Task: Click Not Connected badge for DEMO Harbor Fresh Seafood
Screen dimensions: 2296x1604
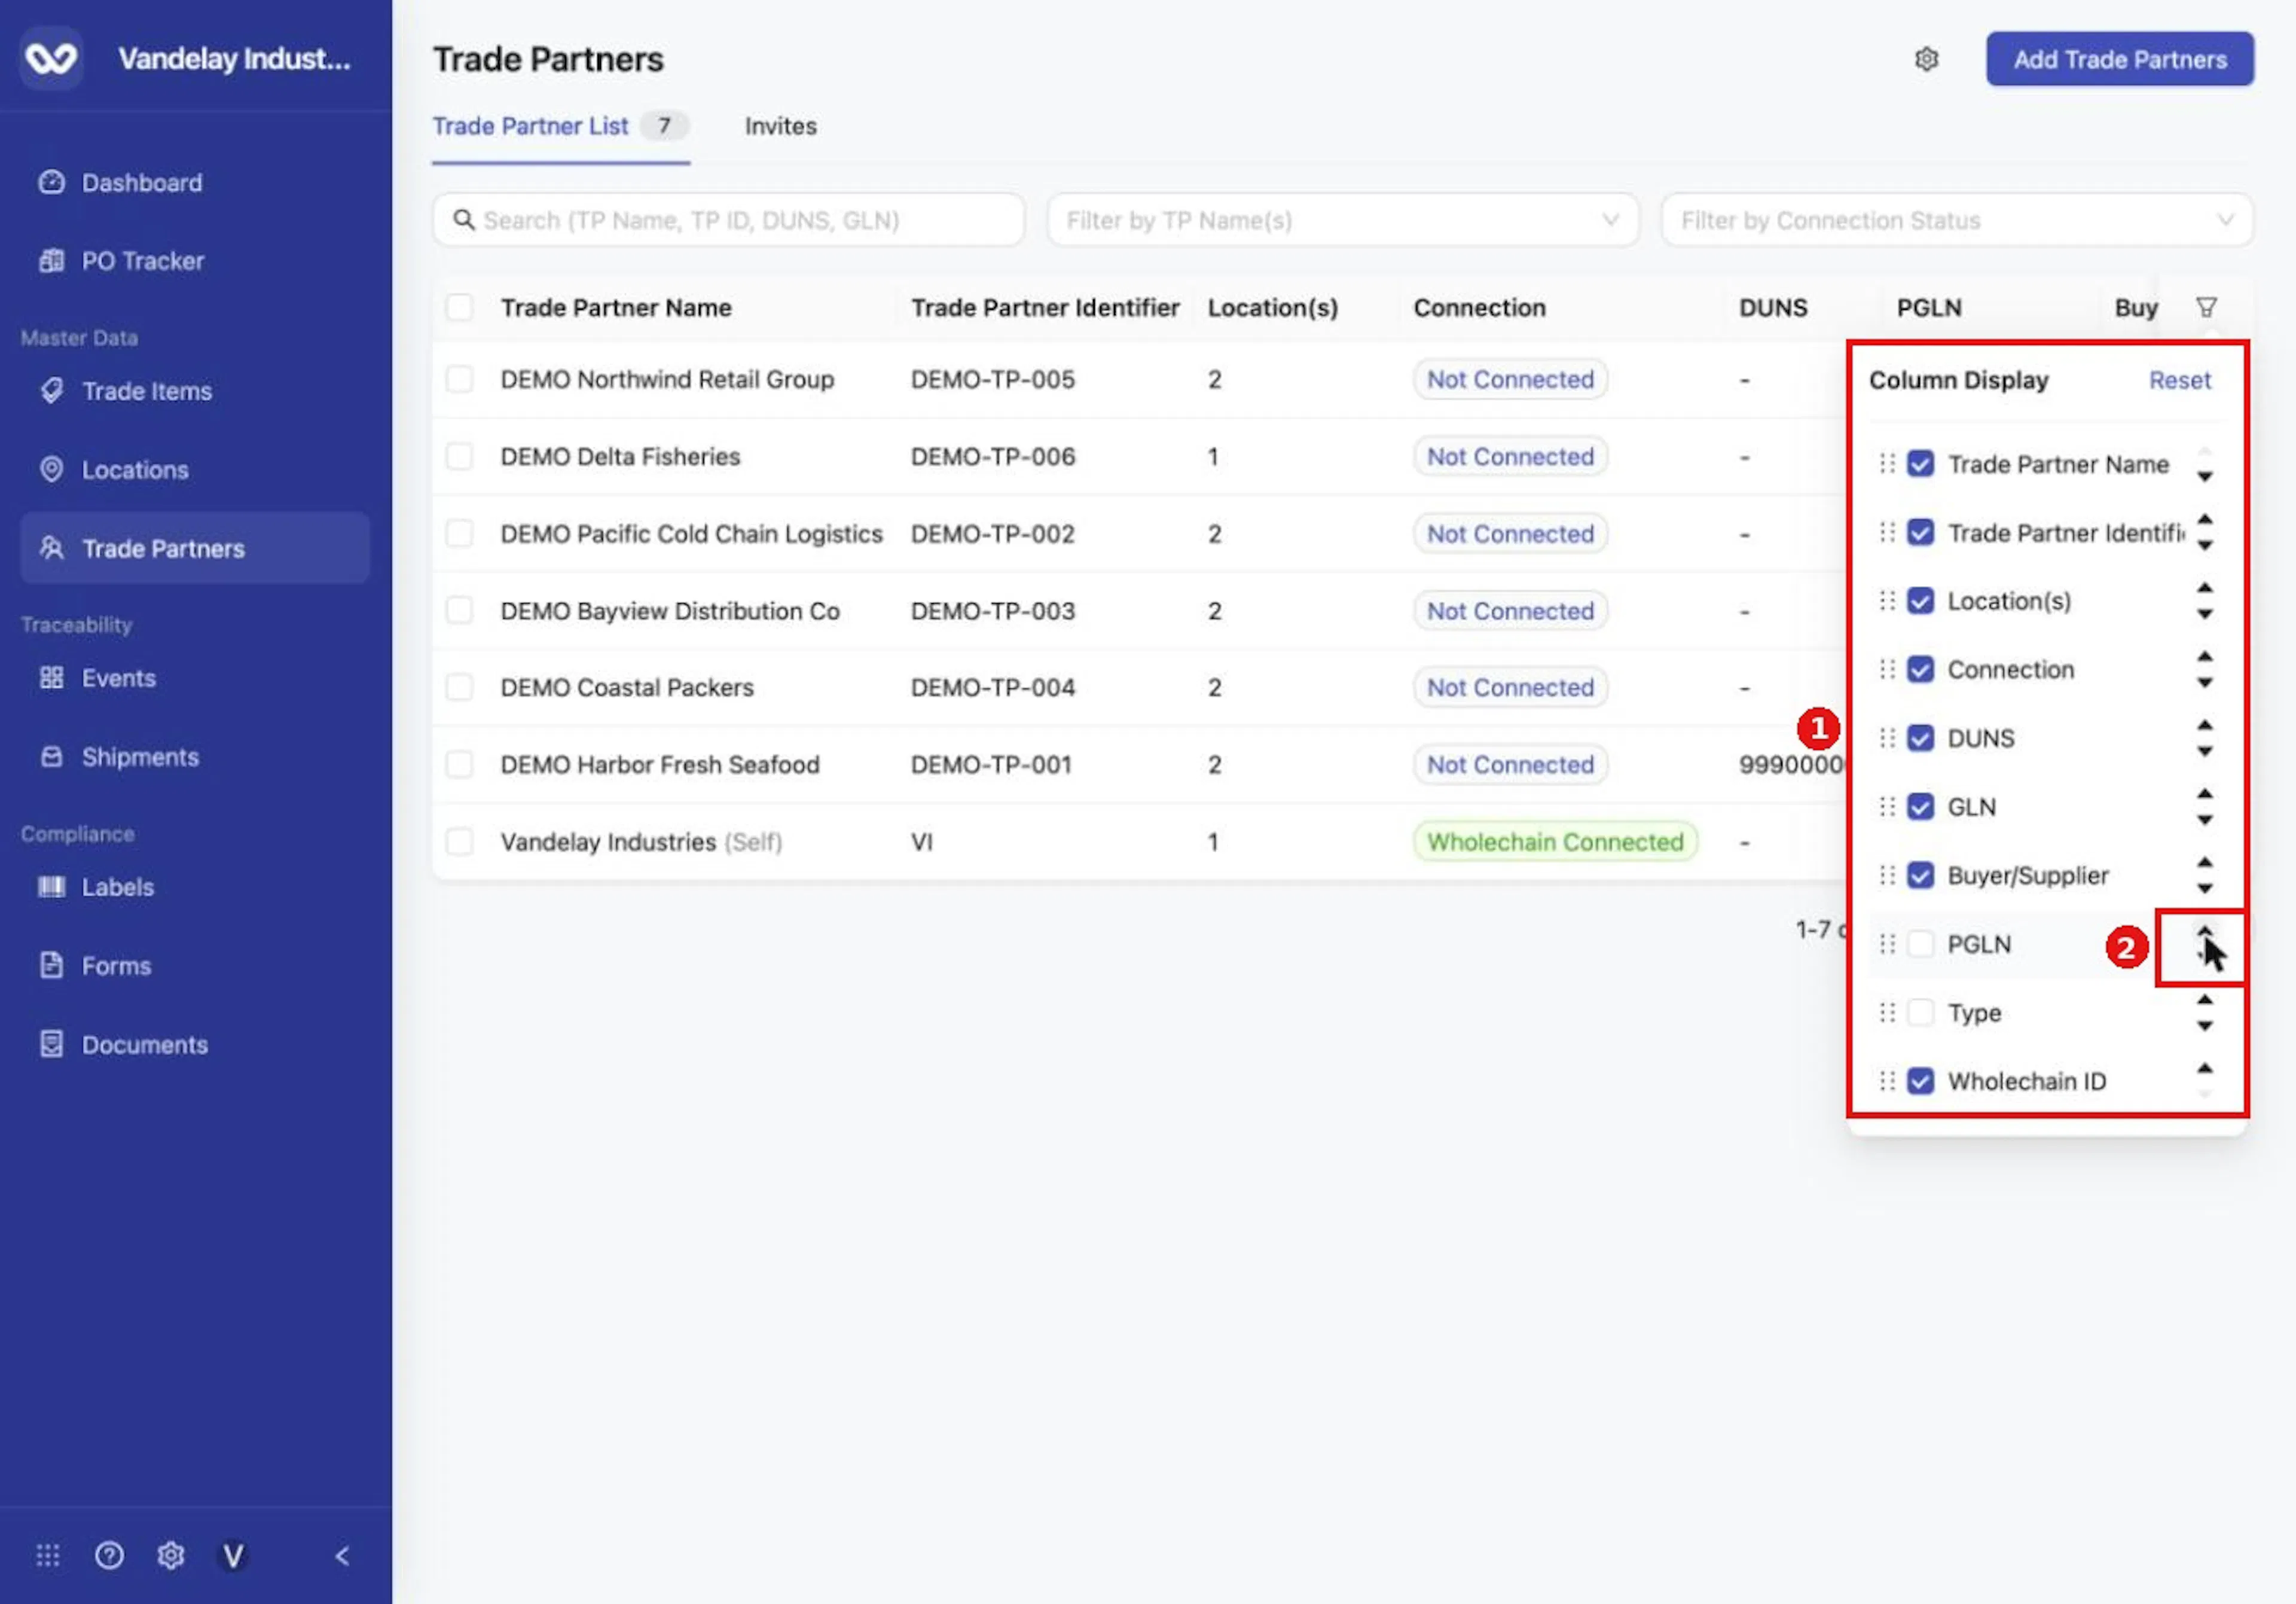Action: tap(1510, 765)
